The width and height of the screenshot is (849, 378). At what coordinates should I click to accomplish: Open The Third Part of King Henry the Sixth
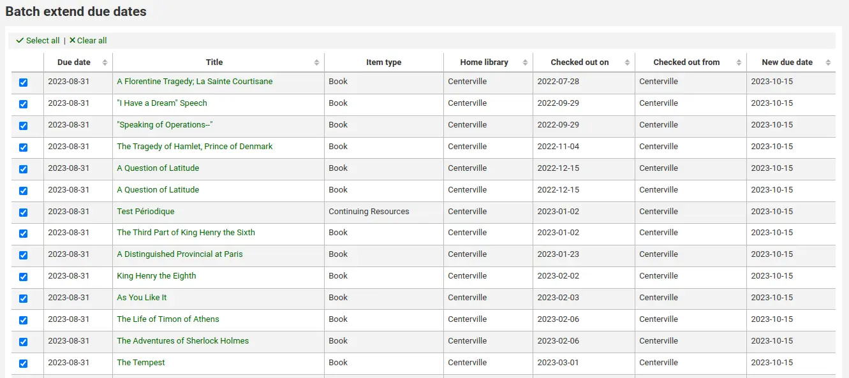pyautogui.click(x=186, y=233)
